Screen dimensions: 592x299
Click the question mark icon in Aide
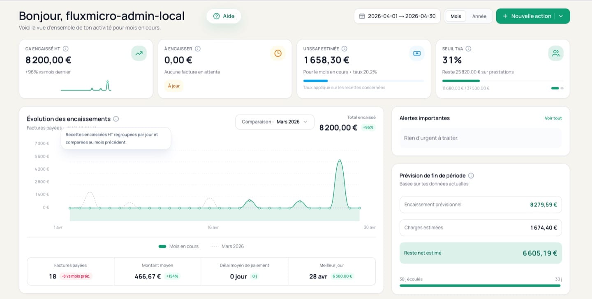pyautogui.click(x=216, y=16)
